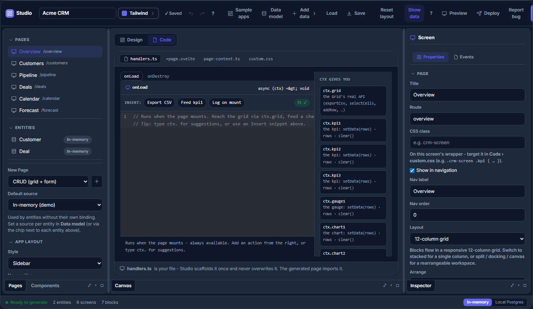The height and width of the screenshot is (309, 533).
Task: Open the Add data menu
Action: pos(304,13)
